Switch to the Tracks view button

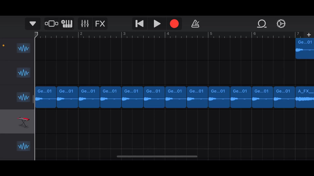tap(51, 24)
